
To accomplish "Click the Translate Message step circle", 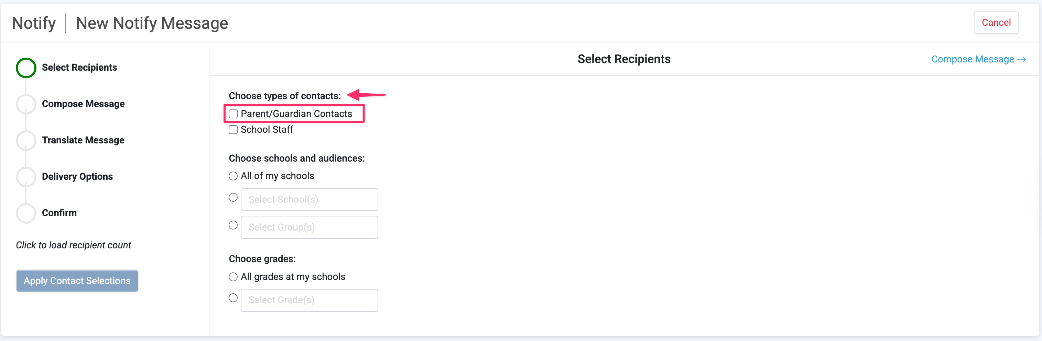I will click(26, 140).
